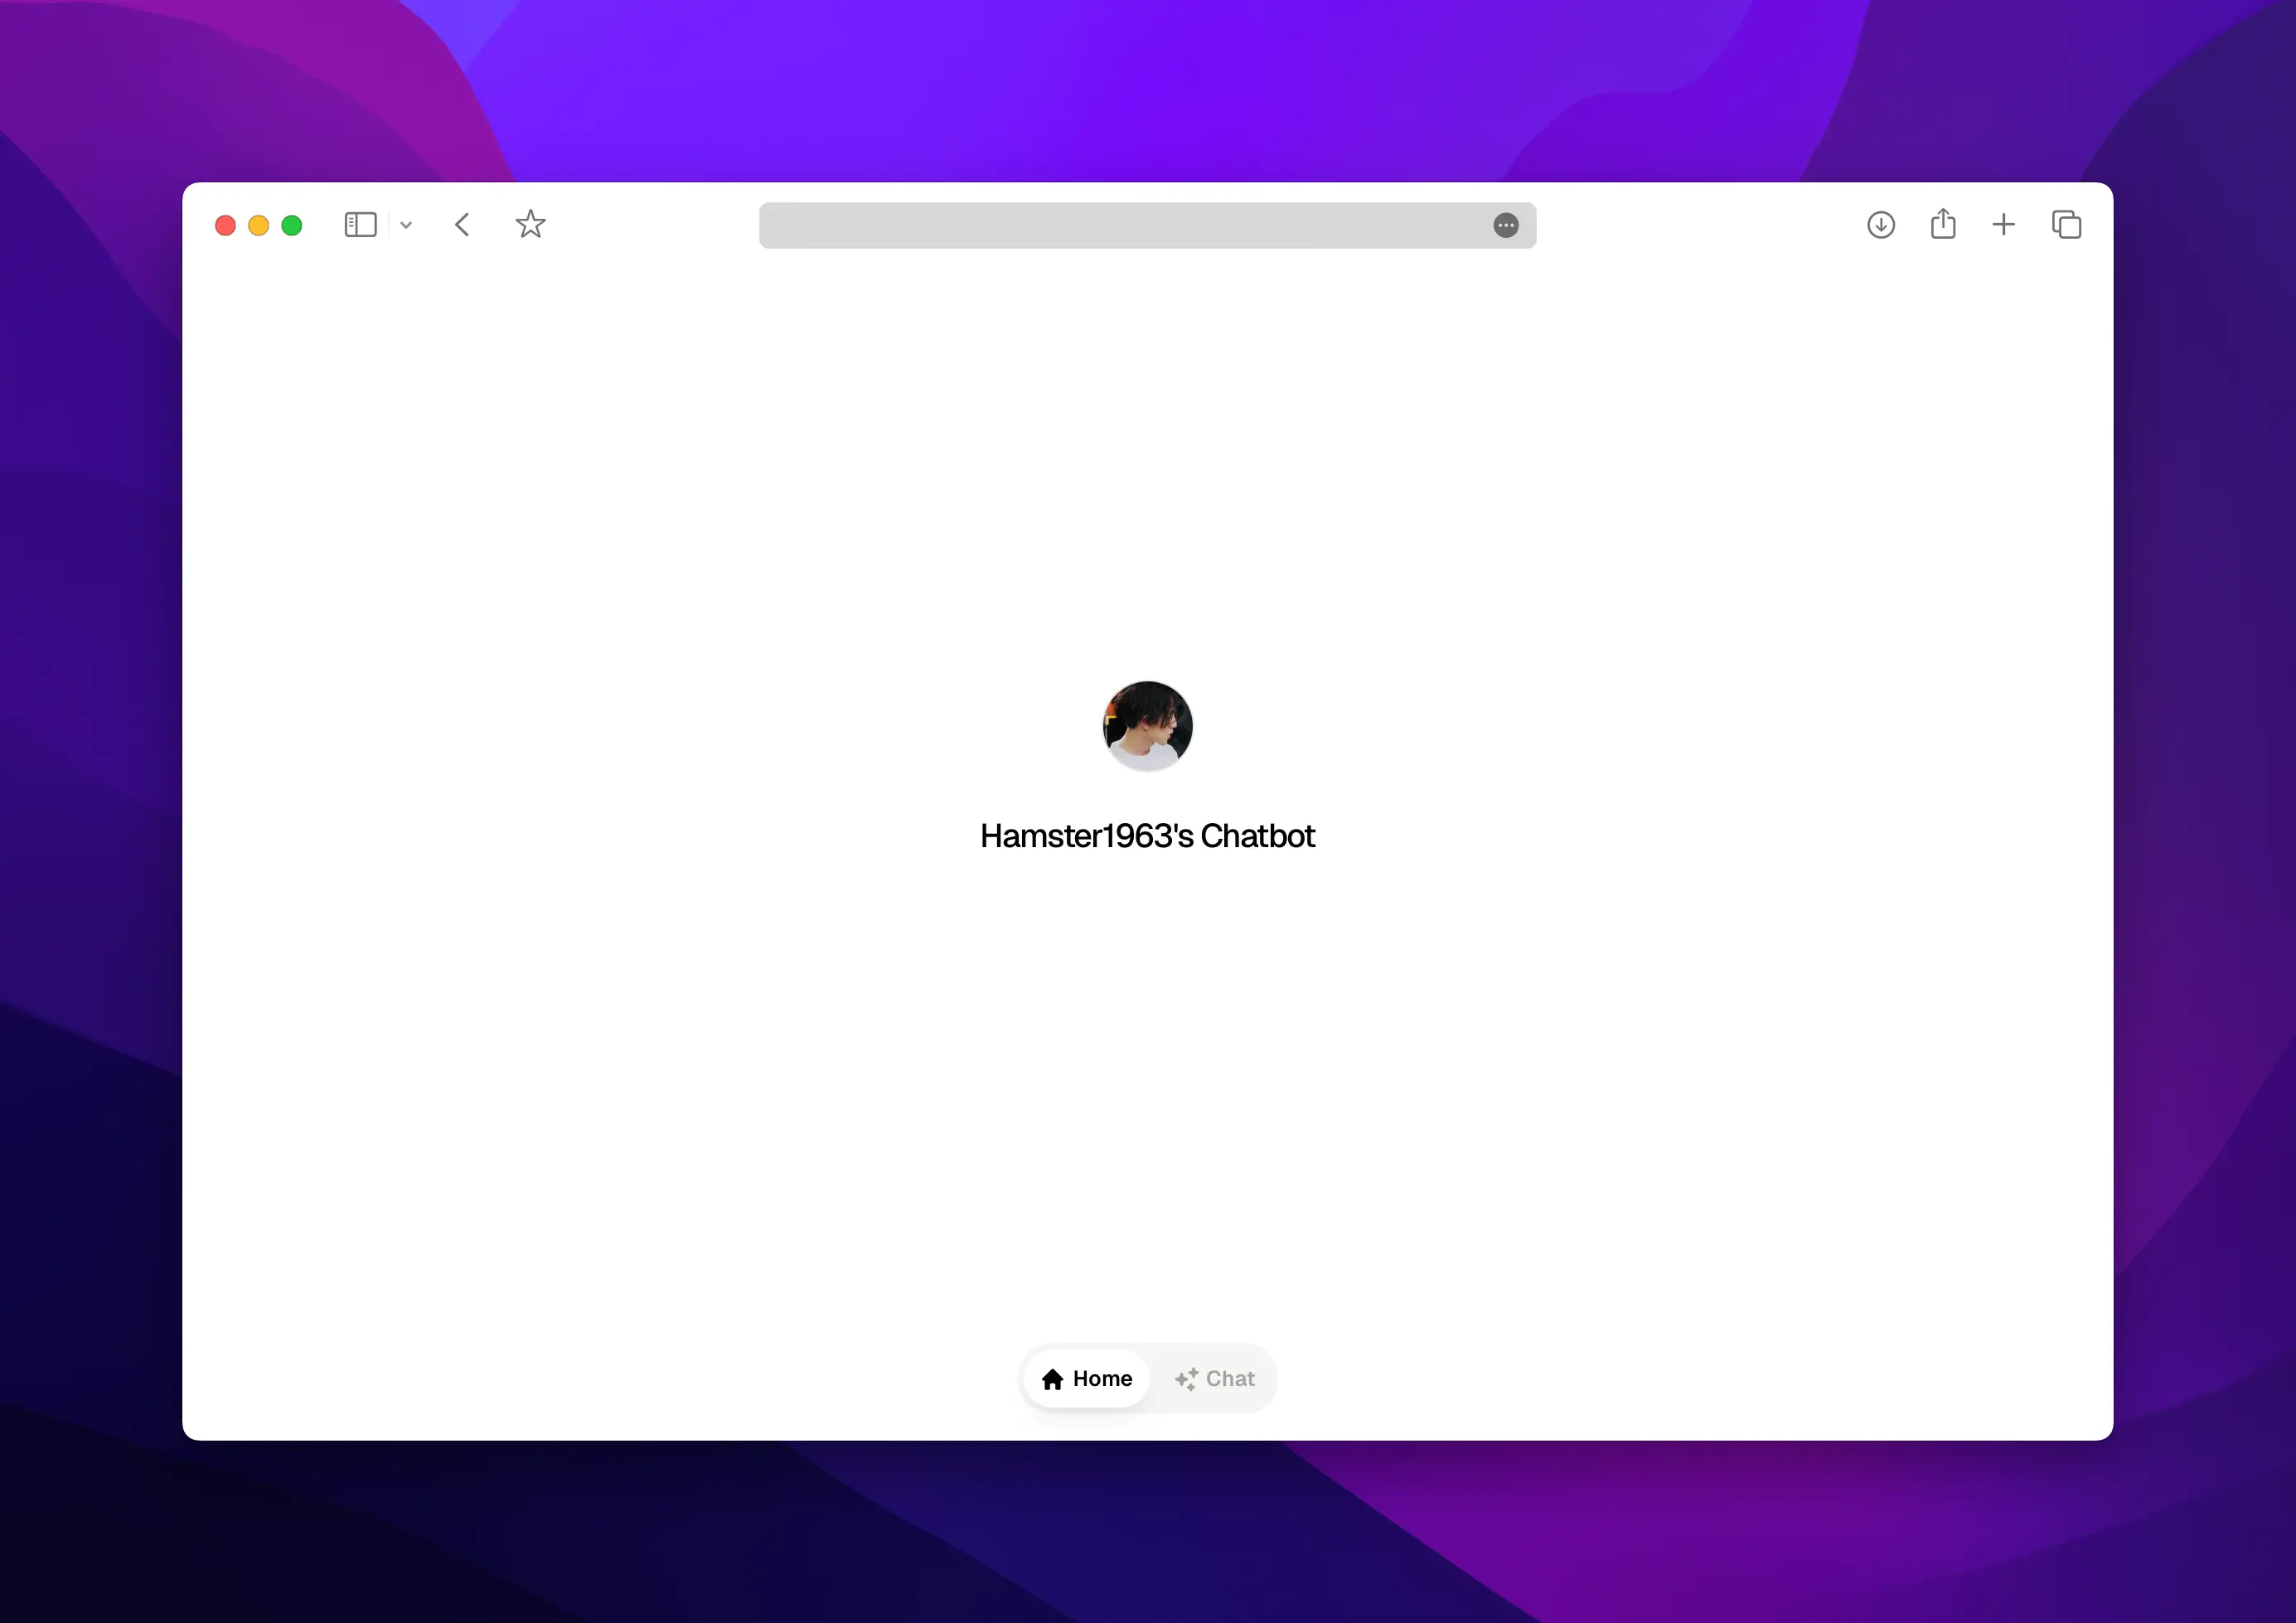Click the chatbot profile avatar

coord(1148,726)
